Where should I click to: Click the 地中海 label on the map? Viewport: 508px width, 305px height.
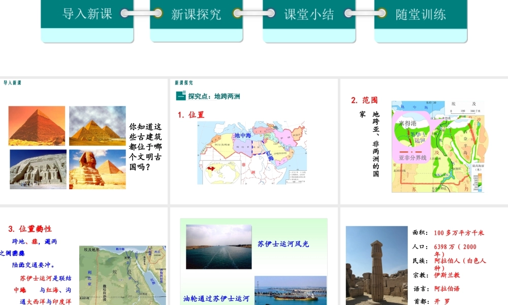(243, 135)
